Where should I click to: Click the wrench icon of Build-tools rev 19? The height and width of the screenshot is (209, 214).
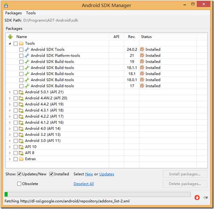click(x=27, y=62)
